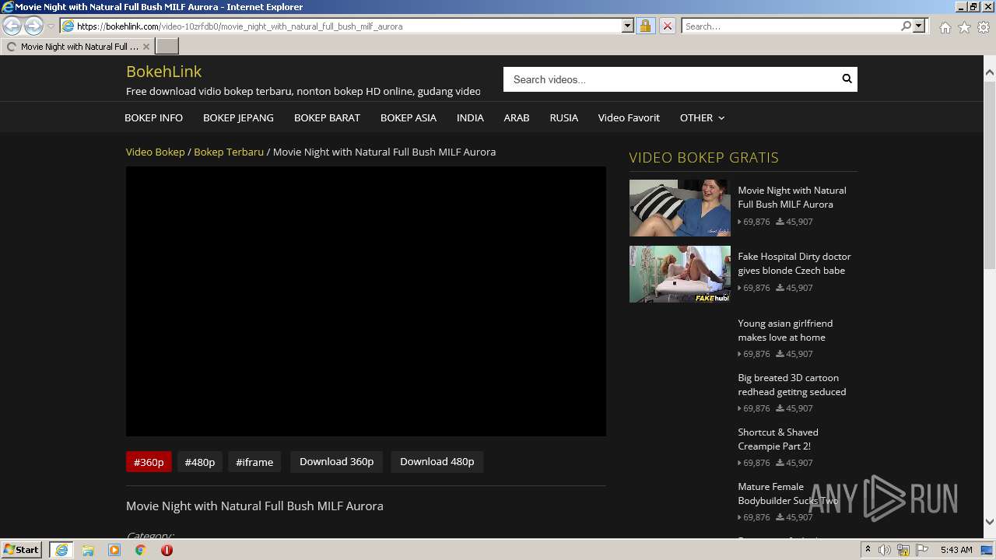
Task: Follow the Video Bokep breadcrumb link
Action: pyautogui.click(x=155, y=152)
